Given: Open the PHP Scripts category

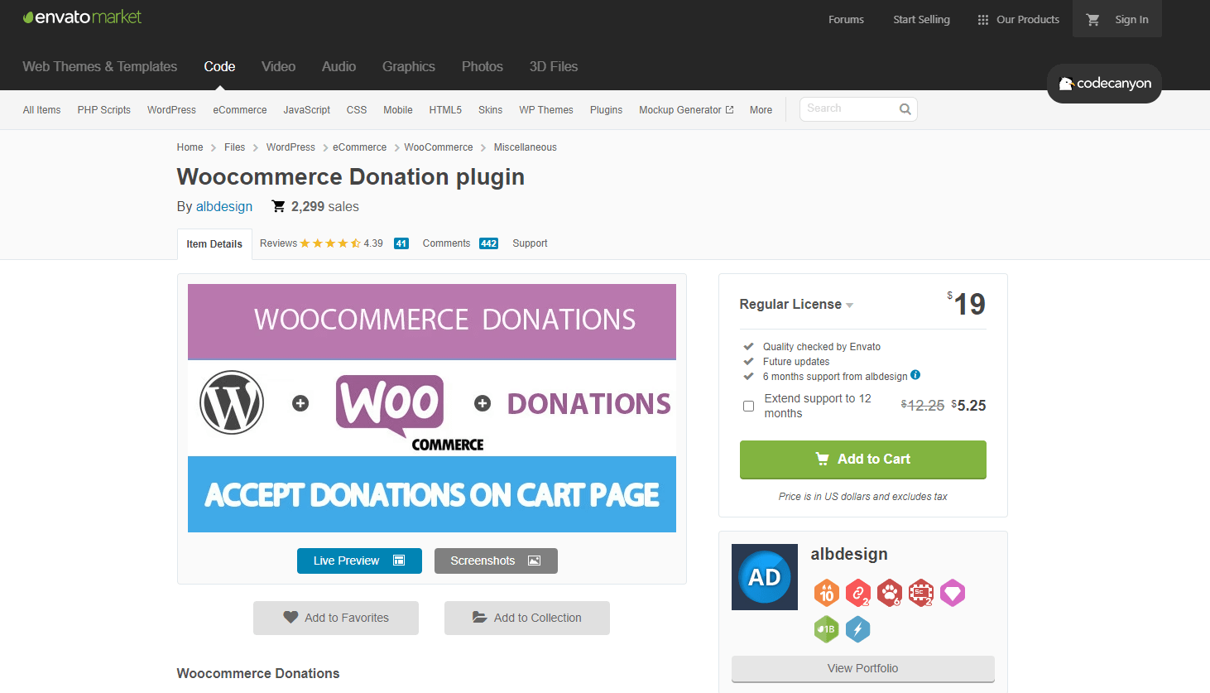Looking at the screenshot, I should (103, 110).
